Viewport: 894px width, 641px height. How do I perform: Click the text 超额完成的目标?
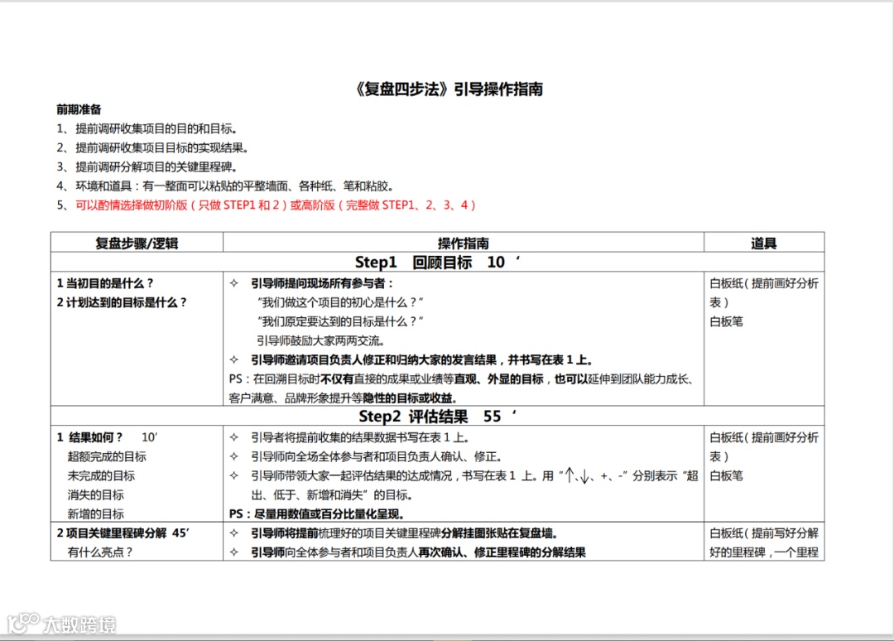pos(107,456)
